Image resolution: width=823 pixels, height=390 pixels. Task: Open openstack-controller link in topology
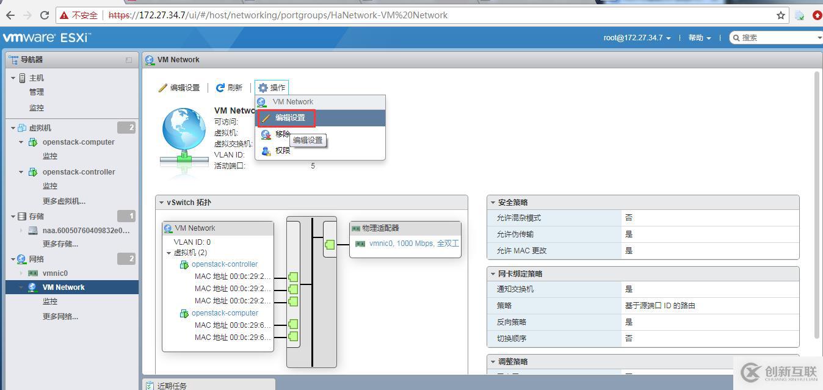225,264
